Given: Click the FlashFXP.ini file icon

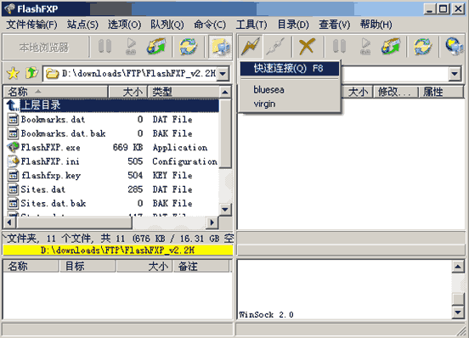Looking at the screenshot, I should (x=13, y=161).
